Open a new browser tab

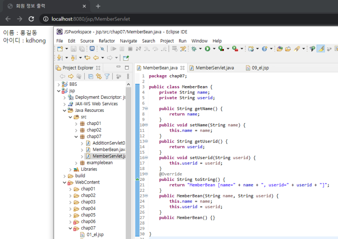pyautogui.click(x=98, y=6)
